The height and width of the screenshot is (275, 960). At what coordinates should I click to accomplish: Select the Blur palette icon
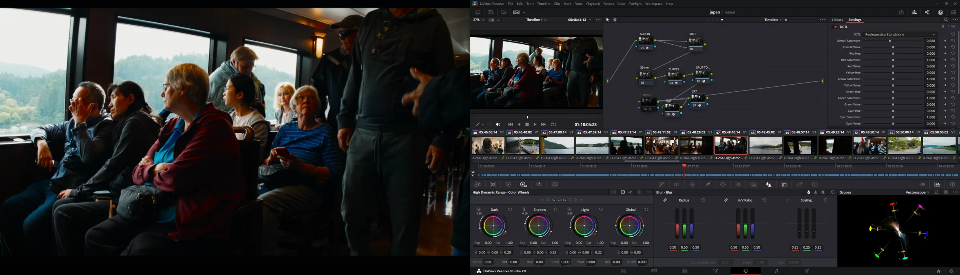click(x=769, y=184)
